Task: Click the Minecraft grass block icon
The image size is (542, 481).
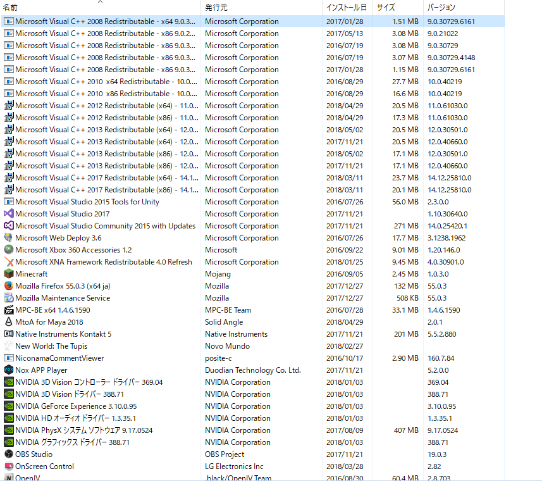Action: click(x=9, y=274)
